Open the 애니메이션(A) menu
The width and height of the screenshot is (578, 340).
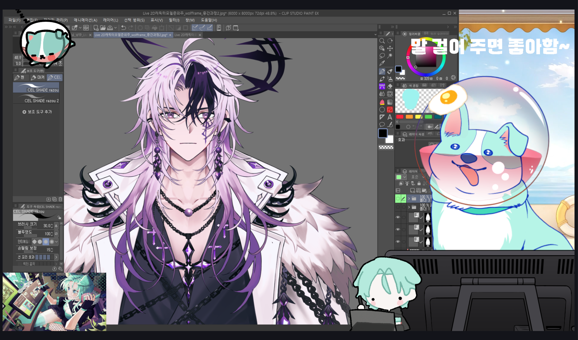point(85,20)
